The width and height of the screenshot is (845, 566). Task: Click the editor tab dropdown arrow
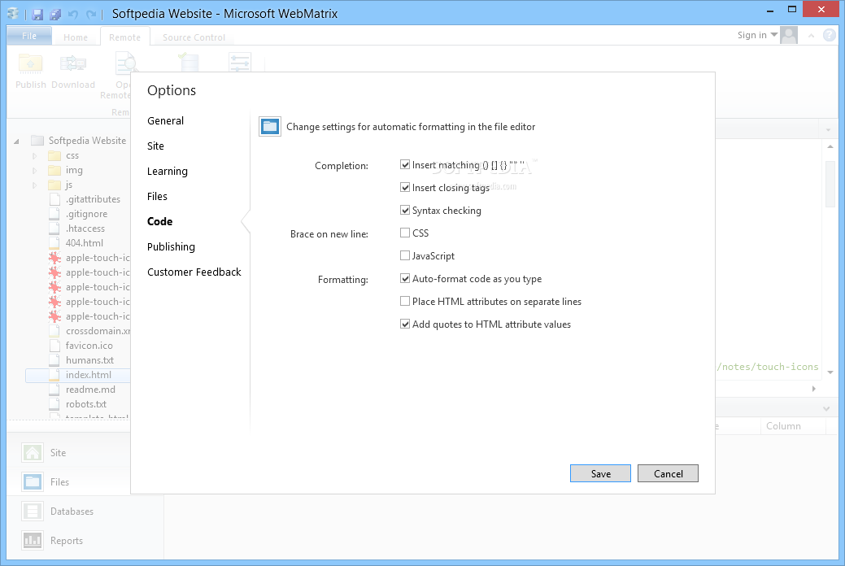(x=828, y=130)
